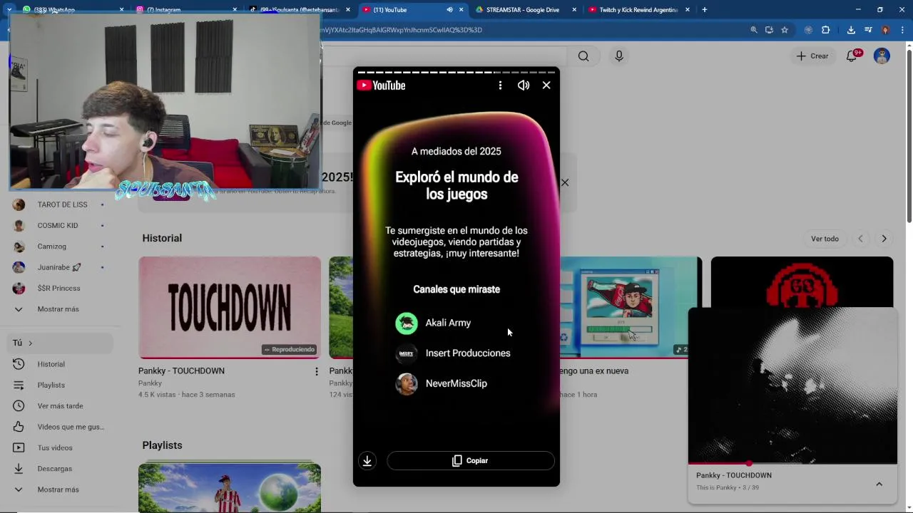The height and width of the screenshot is (513, 913).
Task: Switch to Twitch y Kick Rewind tab
Action: point(638,9)
